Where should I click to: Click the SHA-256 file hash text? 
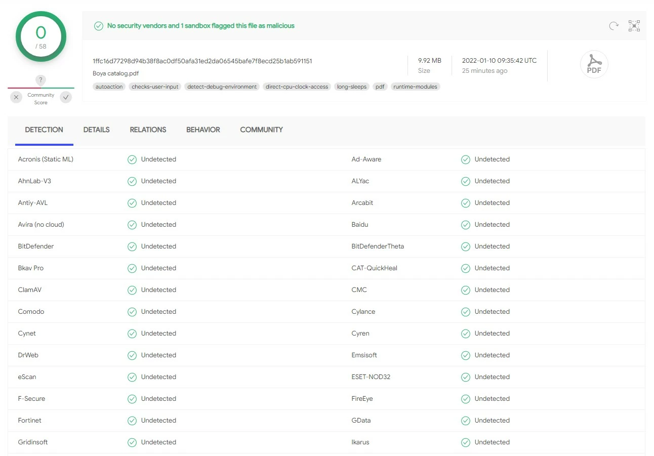202,61
